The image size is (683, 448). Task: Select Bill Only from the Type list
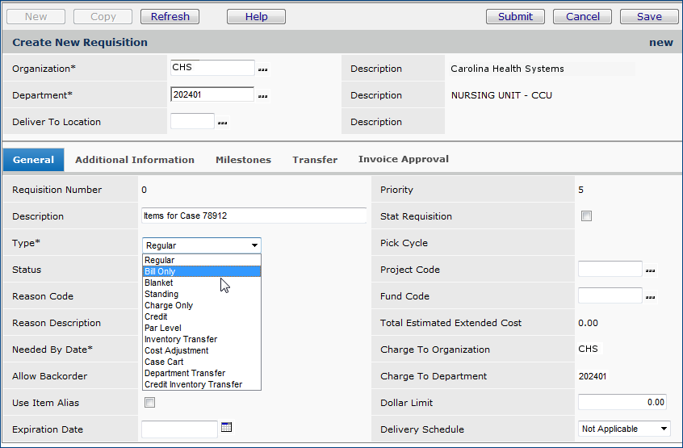pos(160,272)
